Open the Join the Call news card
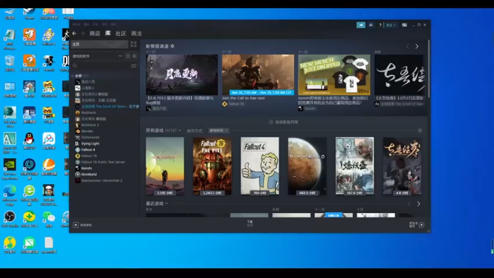Image resolution: width=494 pixels, height=278 pixels. (x=258, y=75)
